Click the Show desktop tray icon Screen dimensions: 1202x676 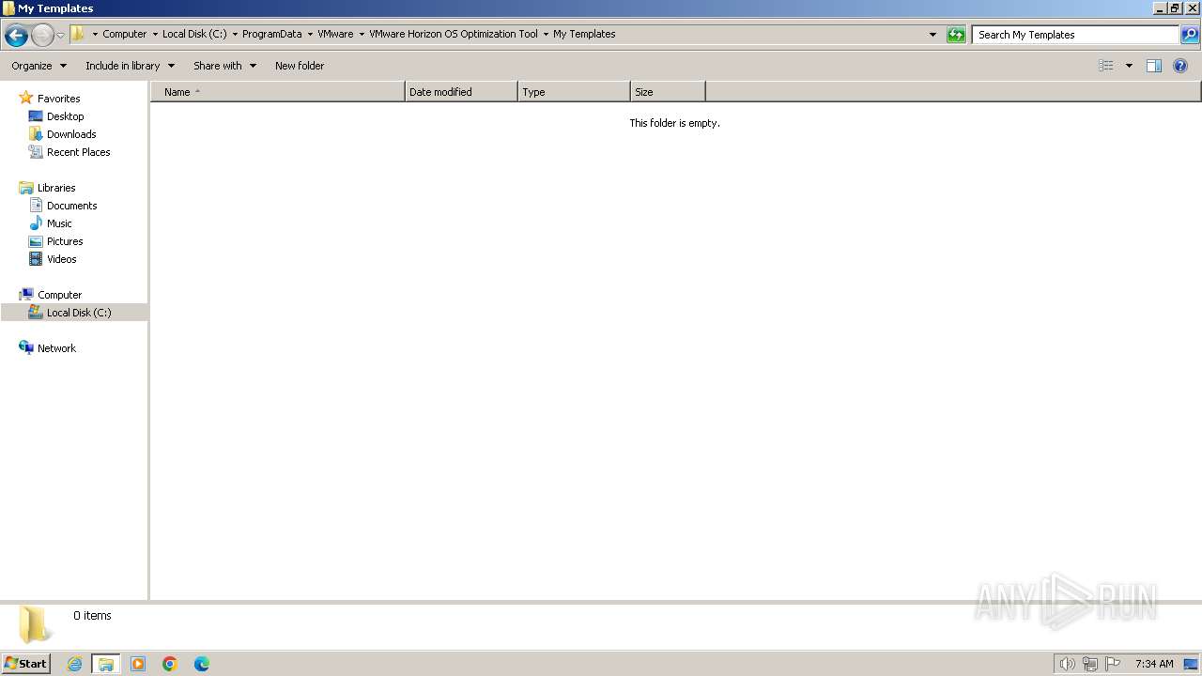[1191, 664]
